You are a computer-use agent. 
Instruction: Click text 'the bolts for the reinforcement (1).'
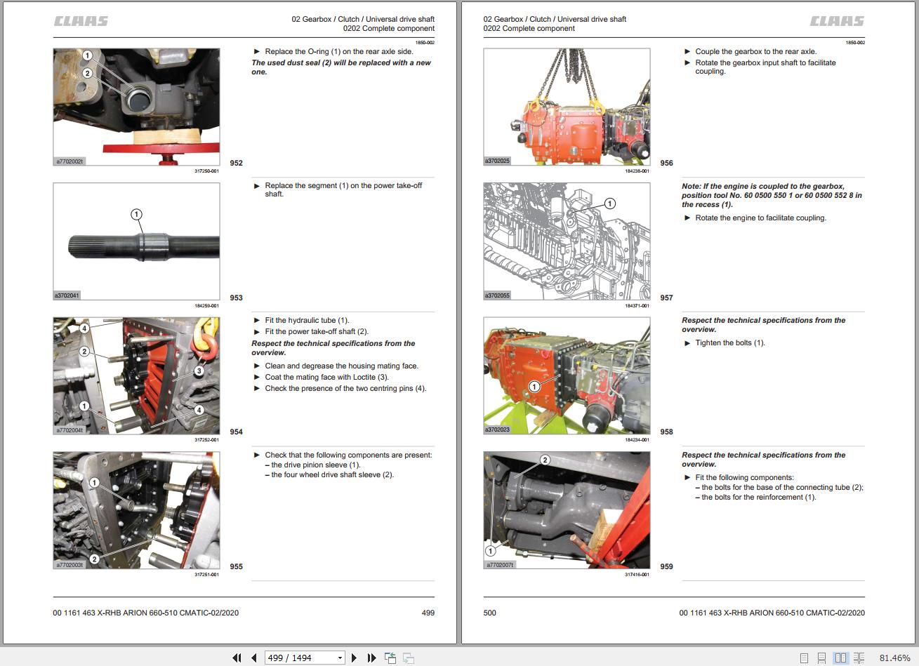coord(759,497)
